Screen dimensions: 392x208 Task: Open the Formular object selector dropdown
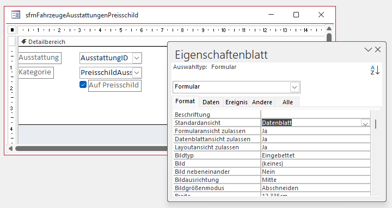[295, 87]
